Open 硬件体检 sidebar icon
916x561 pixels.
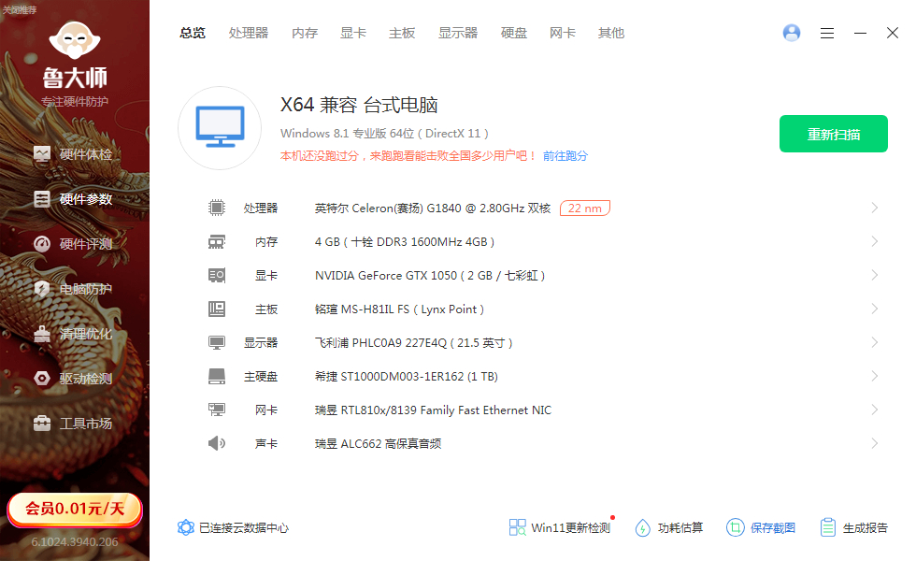point(42,154)
